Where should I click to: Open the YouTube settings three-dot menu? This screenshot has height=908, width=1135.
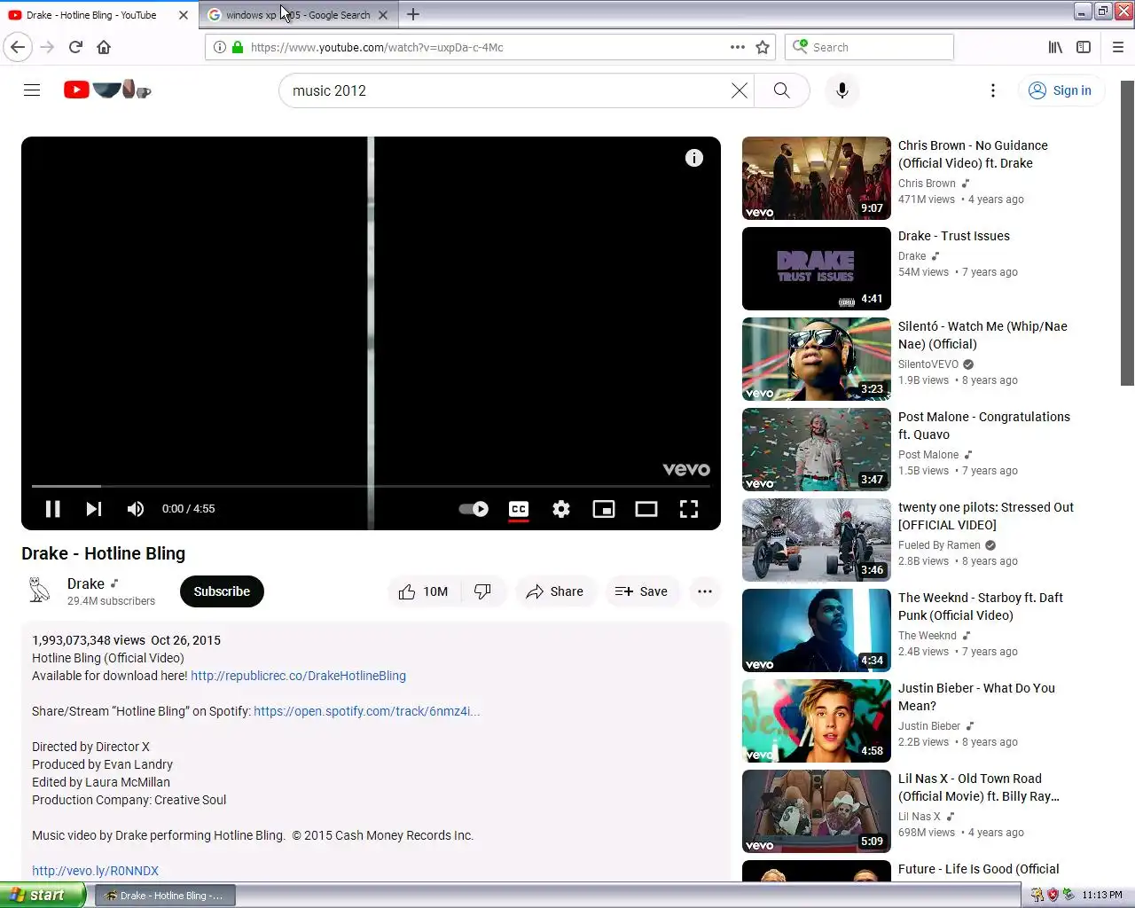(x=993, y=90)
